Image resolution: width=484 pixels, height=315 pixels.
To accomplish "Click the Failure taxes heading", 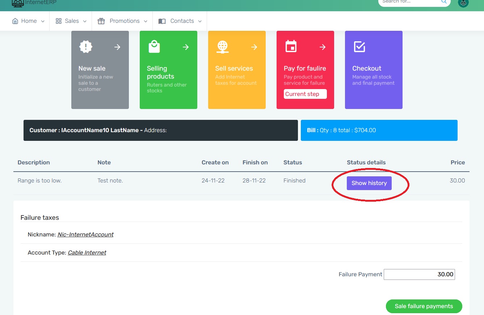I will coord(40,218).
